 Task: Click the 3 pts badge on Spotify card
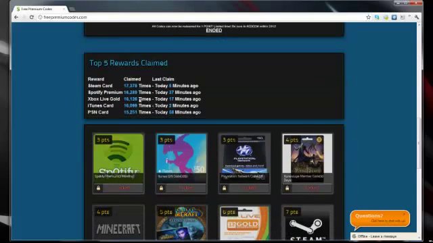coord(103,140)
